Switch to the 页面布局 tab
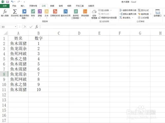The image size is (165, 123). [33, 6]
